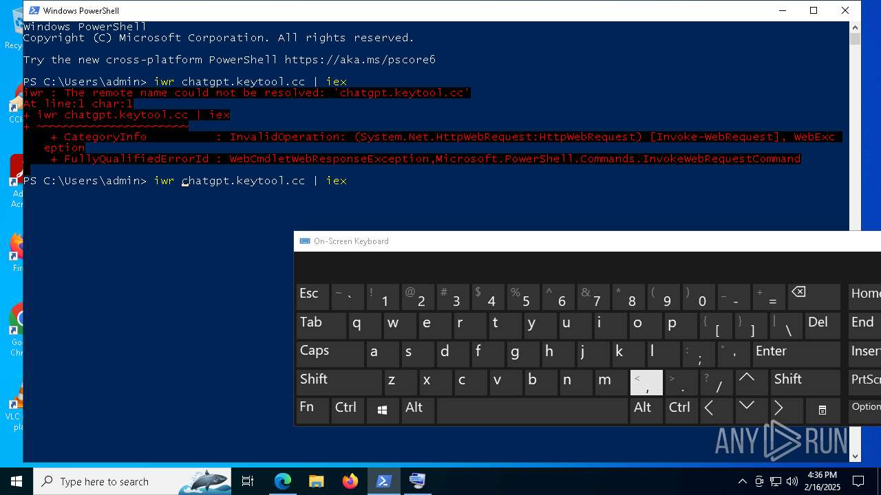Select the PowerShell taskbar button
This screenshot has width=881, height=495.
384,481
